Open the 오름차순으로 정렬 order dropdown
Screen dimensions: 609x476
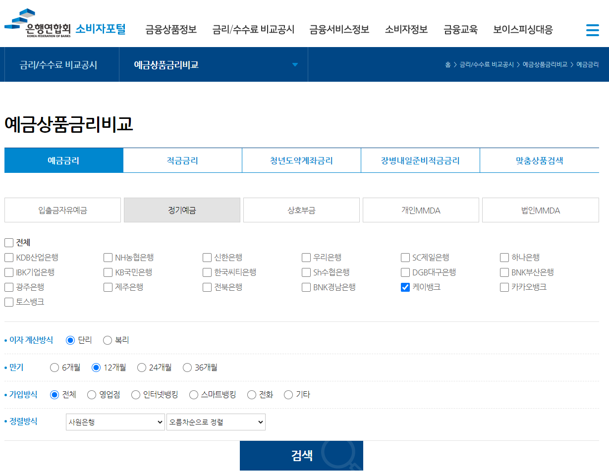pyautogui.click(x=216, y=422)
